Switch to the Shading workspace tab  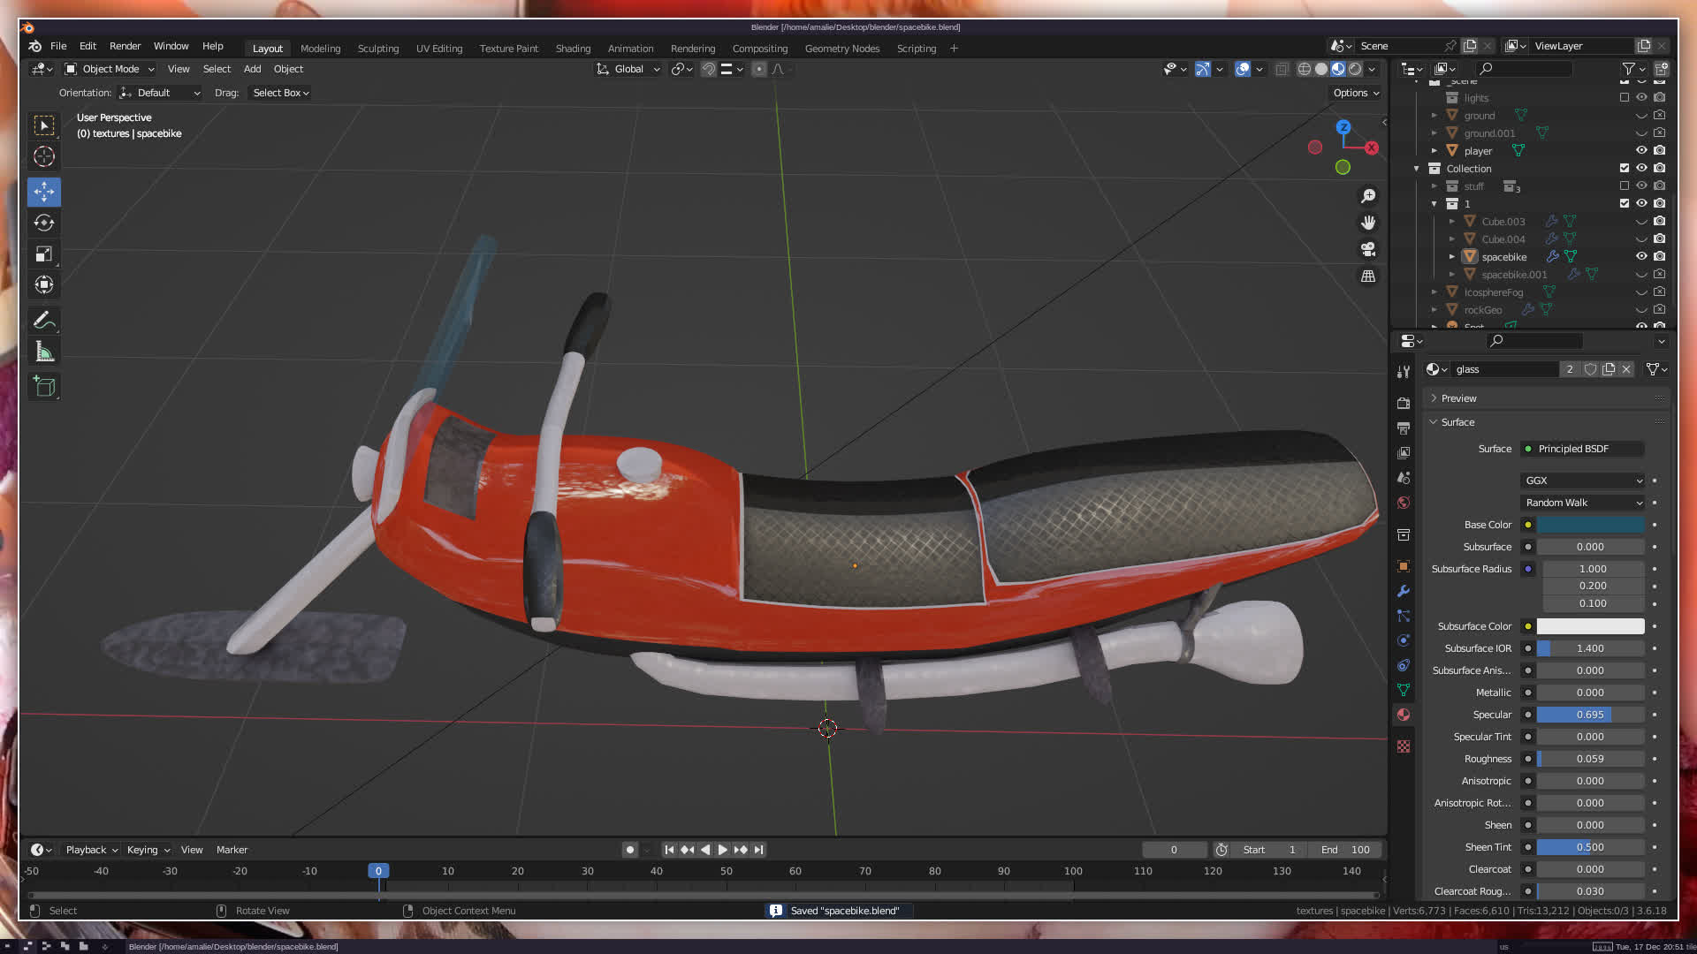(573, 49)
